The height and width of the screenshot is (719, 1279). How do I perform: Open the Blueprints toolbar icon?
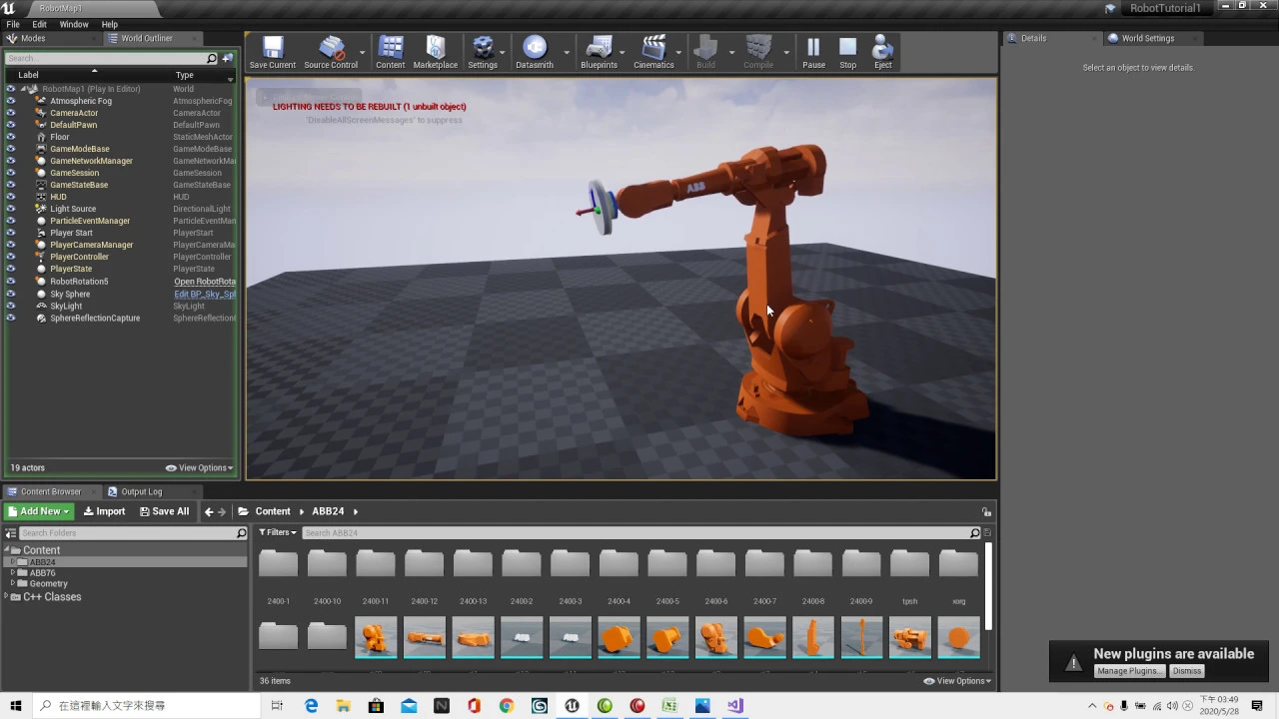point(599,52)
